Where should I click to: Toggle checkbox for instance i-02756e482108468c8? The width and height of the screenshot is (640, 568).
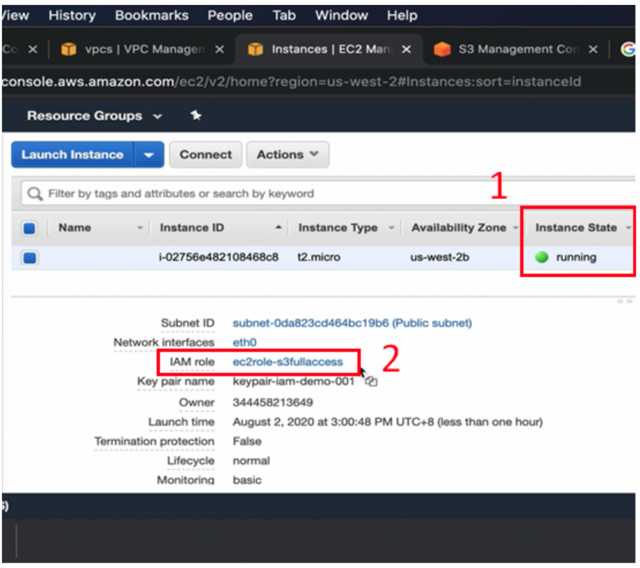pos(29,258)
